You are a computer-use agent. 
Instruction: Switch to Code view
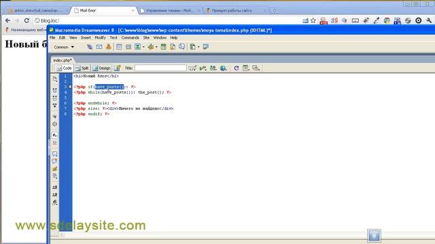[64, 68]
